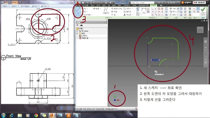Open the Manage (관리) tab
The height and width of the screenshot is (118, 210).
click(104, 5)
